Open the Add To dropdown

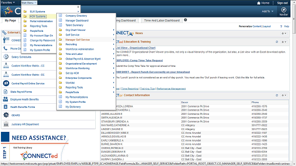point(267,11)
